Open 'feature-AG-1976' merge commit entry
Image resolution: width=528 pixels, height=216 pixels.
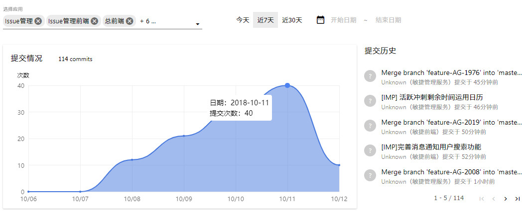pos(451,72)
